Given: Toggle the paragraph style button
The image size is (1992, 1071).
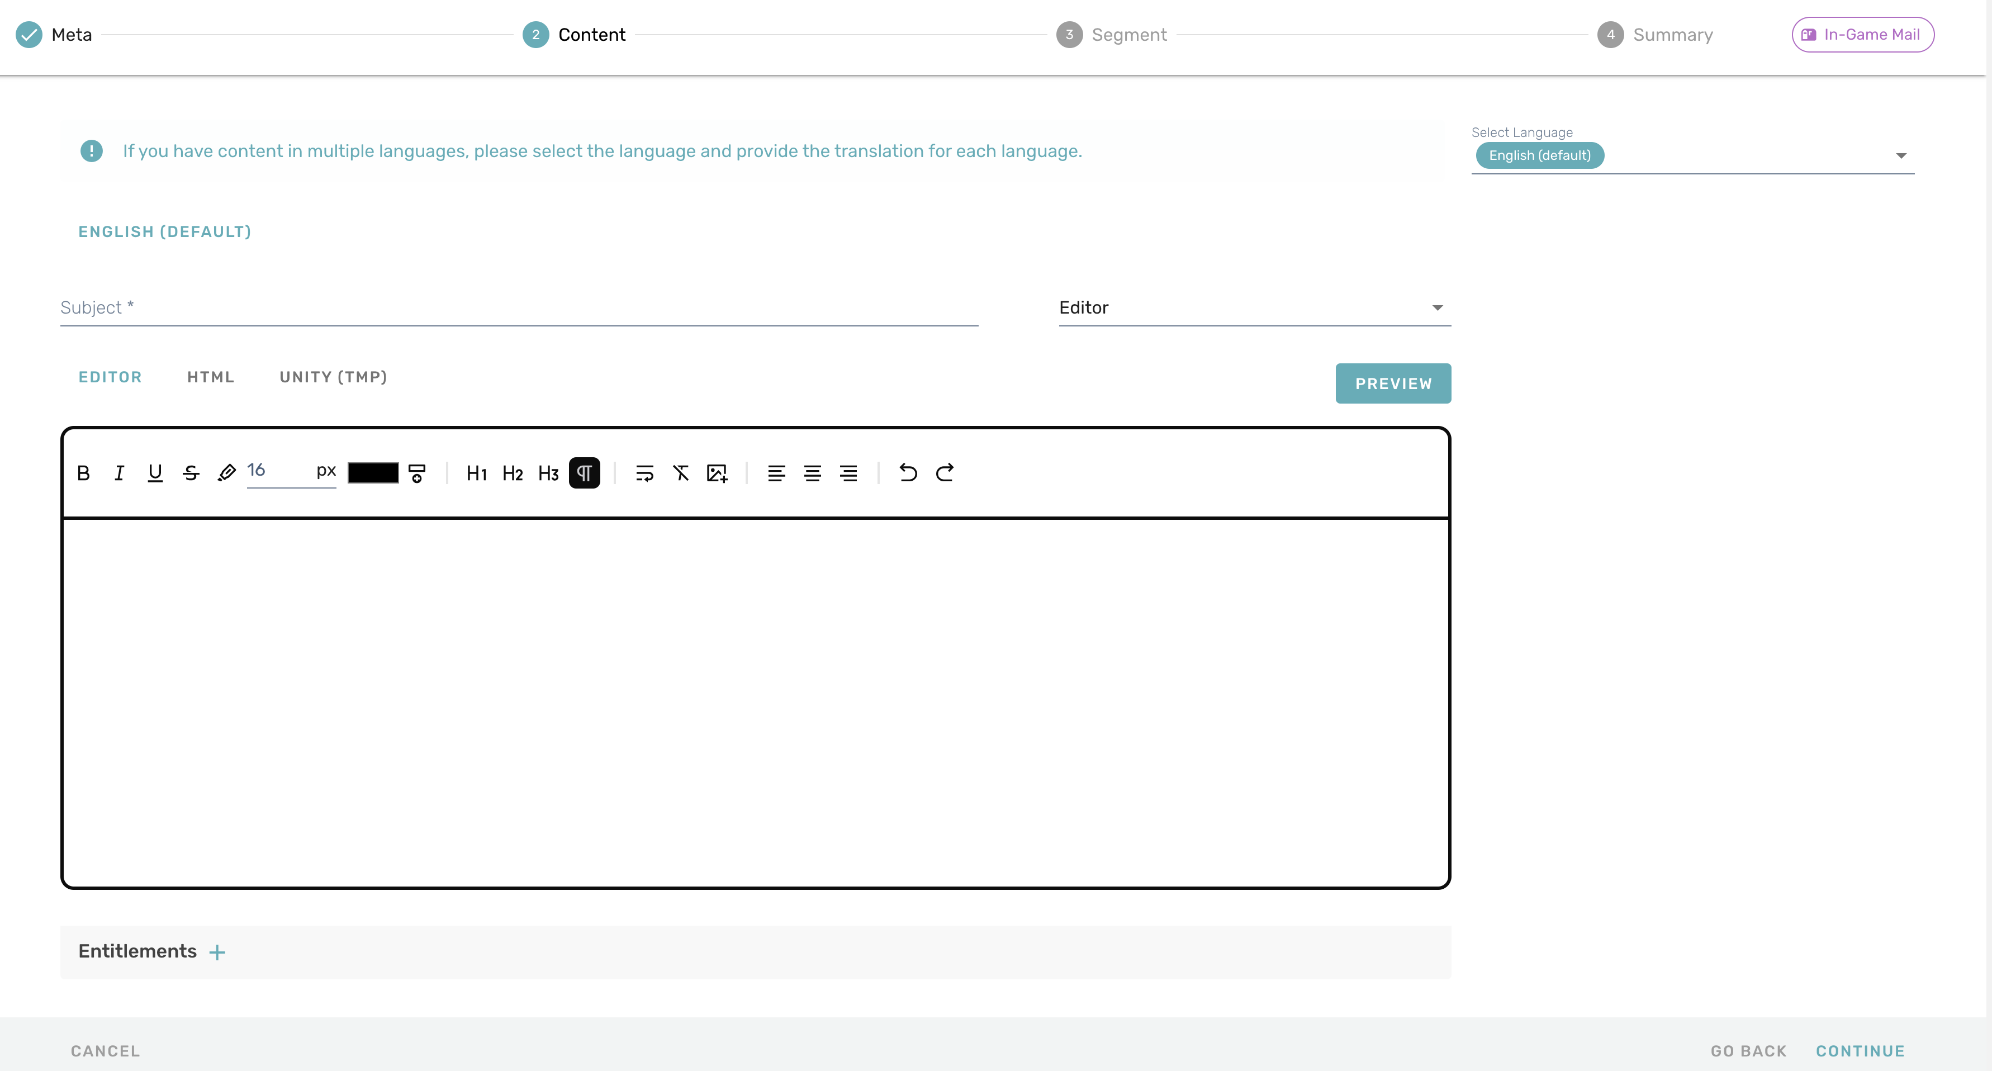Looking at the screenshot, I should [x=584, y=473].
